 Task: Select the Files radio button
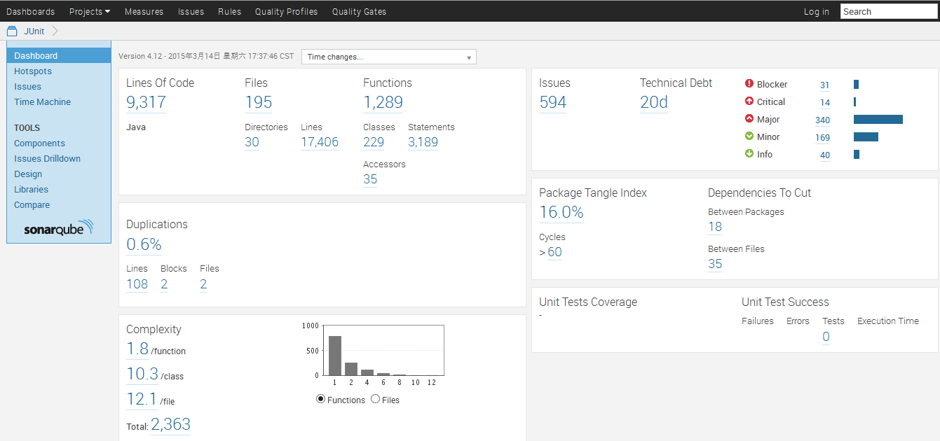click(375, 399)
